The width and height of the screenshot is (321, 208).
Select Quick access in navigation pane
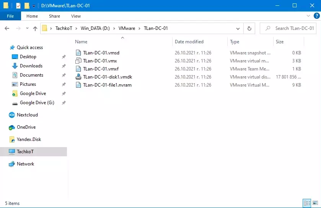point(30,47)
